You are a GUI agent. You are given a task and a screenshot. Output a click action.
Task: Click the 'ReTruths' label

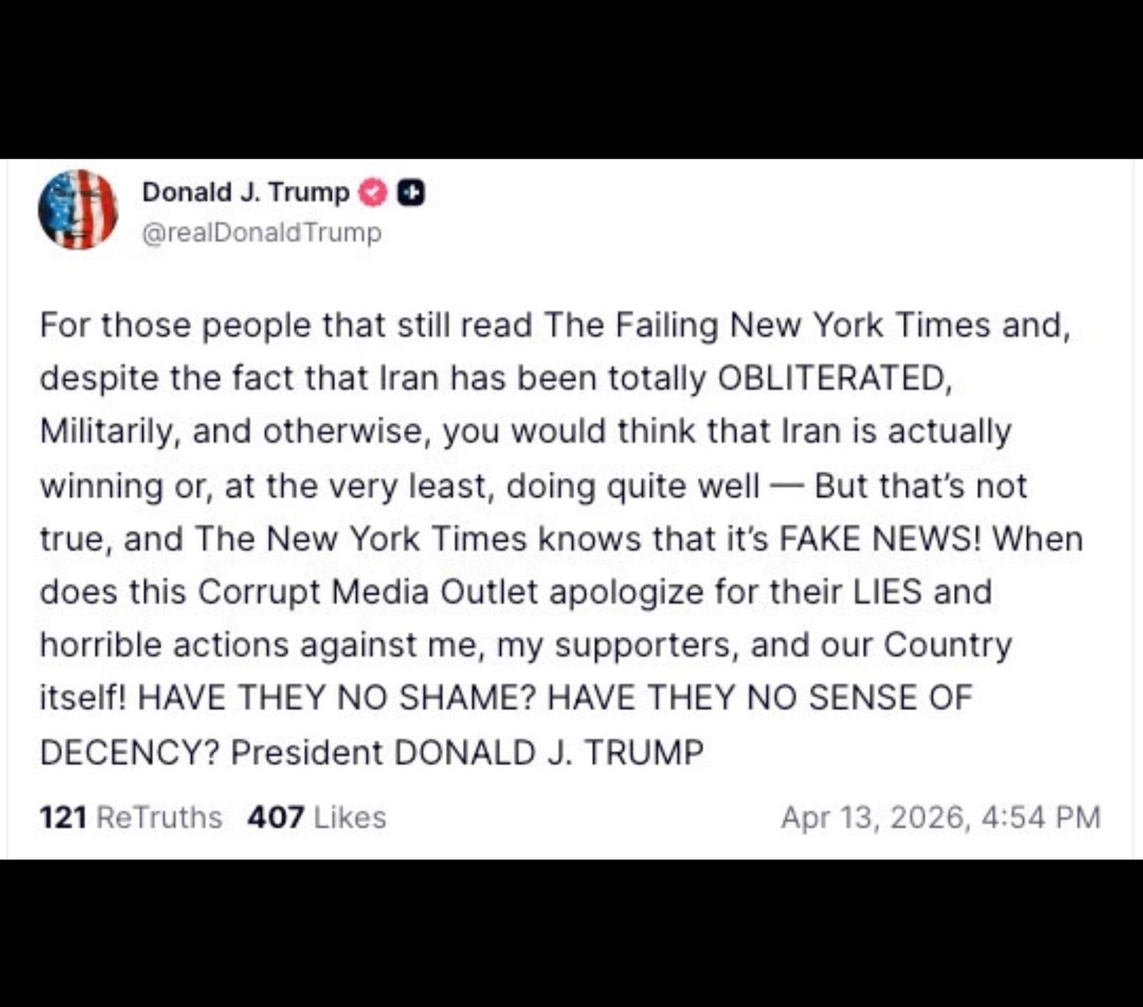click(159, 817)
